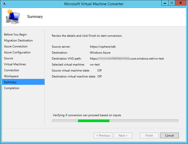Click the 'Review the details' instruction text

87,36
